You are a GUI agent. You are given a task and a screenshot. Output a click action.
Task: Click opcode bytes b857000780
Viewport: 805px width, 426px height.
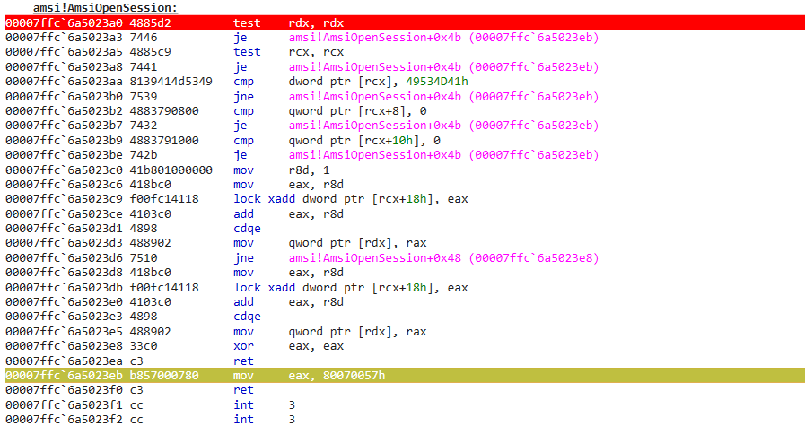(164, 375)
